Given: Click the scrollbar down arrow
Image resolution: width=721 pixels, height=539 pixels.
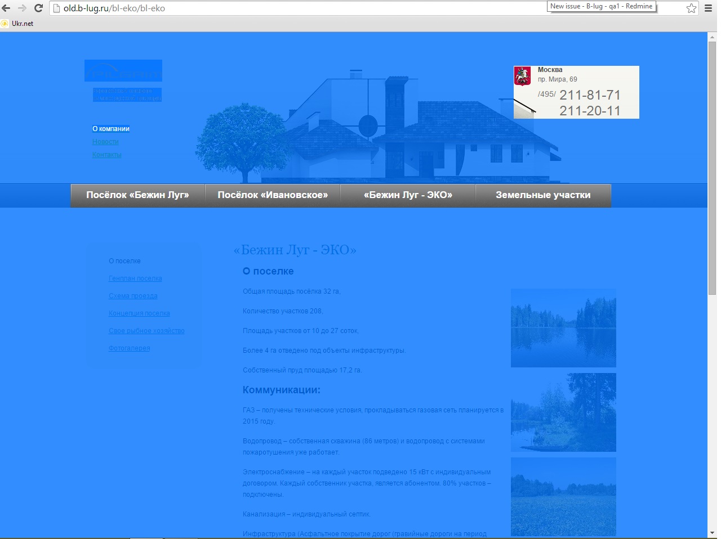Looking at the screenshot, I should pos(712,533).
